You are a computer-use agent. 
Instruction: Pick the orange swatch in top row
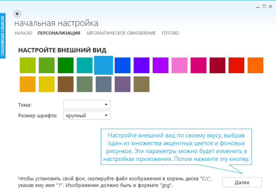(x=255, y=65)
